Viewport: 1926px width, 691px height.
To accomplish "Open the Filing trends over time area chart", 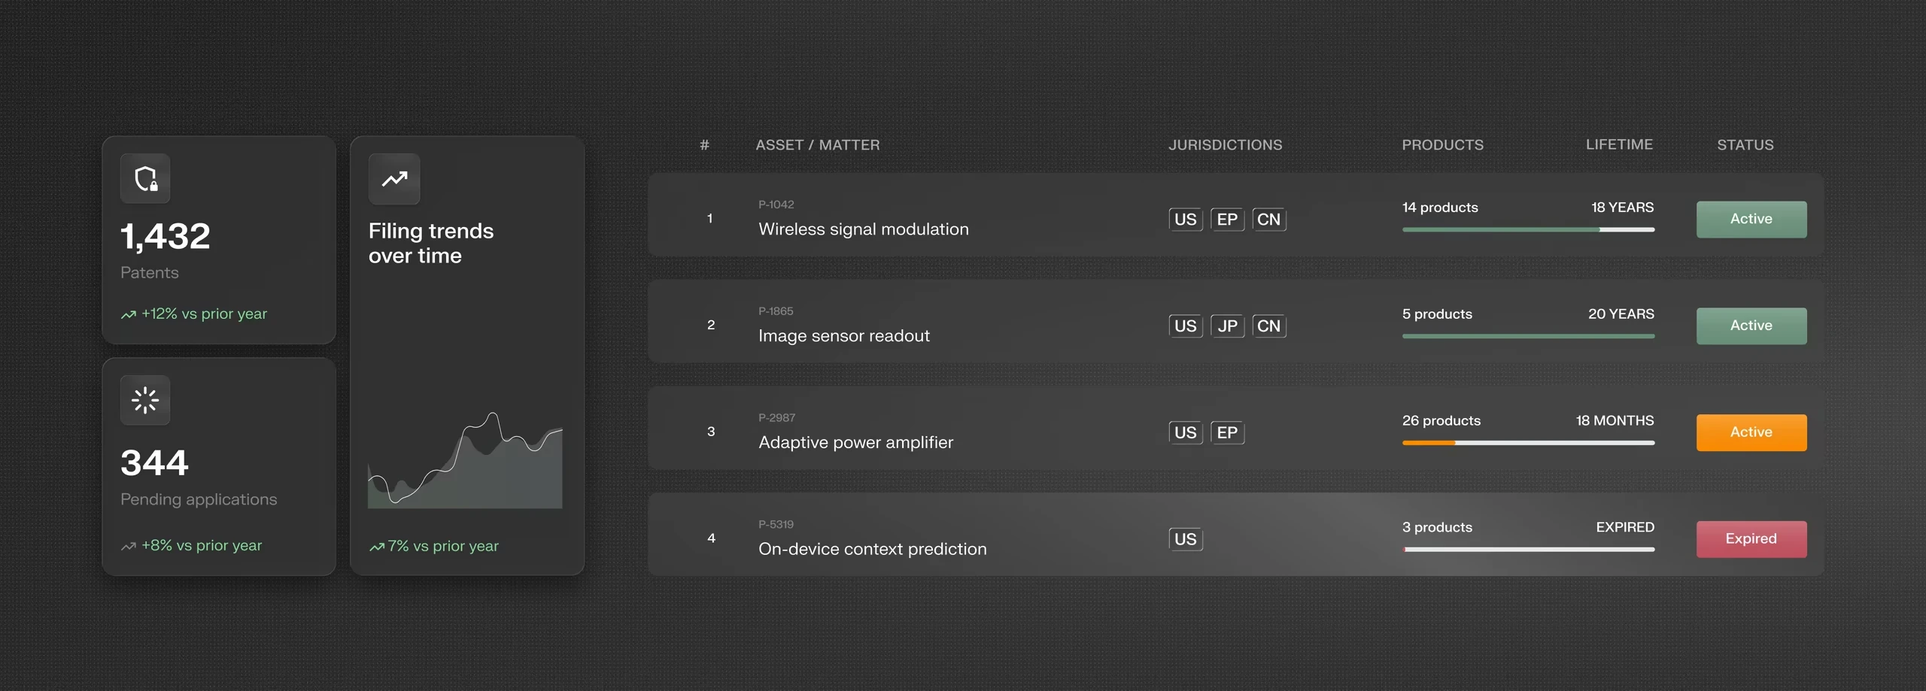I will 465,460.
